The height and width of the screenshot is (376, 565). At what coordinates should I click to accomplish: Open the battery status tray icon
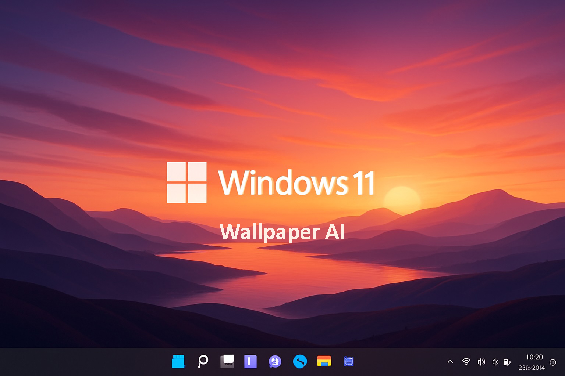point(507,362)
